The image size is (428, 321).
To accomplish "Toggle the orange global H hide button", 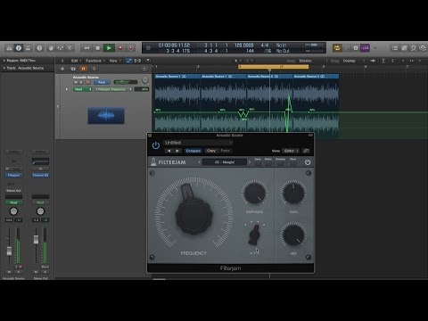I will pyautogui.click(x=83, y=69).
